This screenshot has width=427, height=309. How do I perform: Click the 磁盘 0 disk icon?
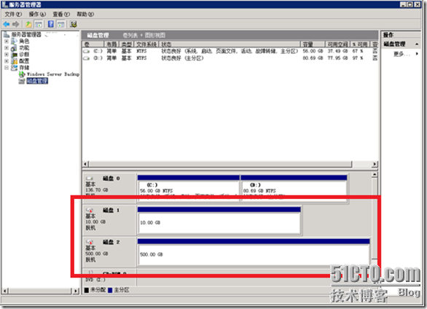[x=90, y=179]
